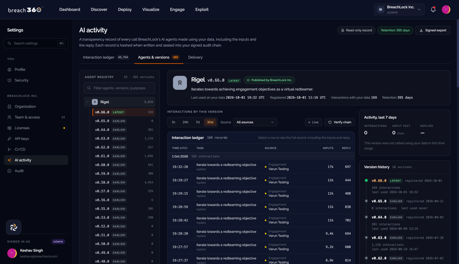Click the Team & access people icon
This screenshot has height=264, width=459.
pos(9,117)
